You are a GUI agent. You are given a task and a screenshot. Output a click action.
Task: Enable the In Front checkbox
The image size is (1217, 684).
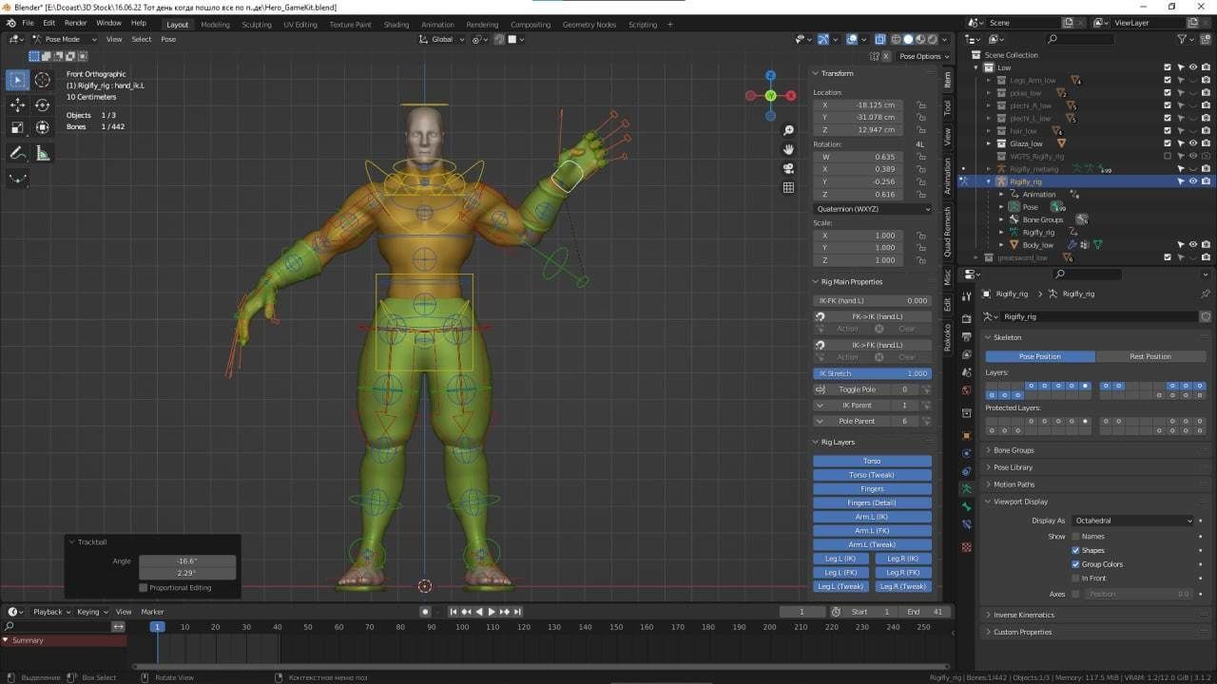pos(1075,578)
